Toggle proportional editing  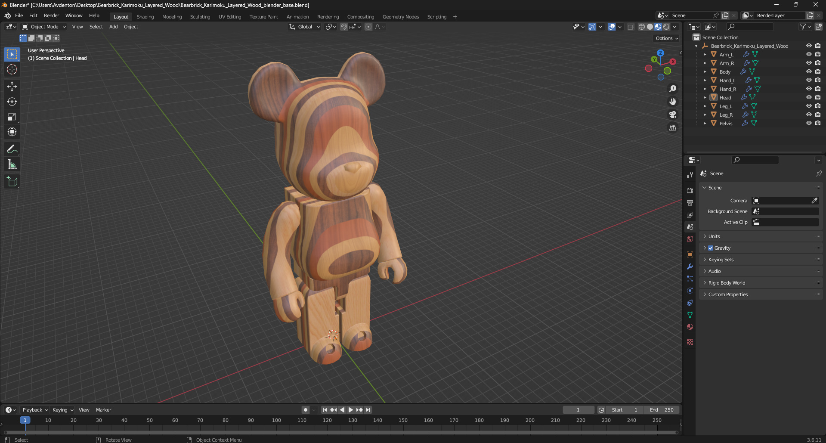tap(368, 27)
